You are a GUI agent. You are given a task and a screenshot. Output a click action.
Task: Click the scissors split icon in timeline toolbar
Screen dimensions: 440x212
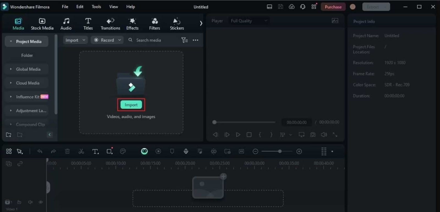(x=81, y=151)
